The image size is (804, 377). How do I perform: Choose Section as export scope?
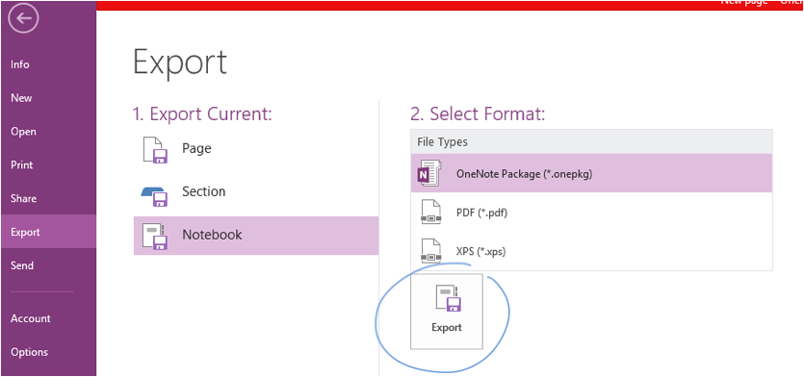[x=256, y=192]
